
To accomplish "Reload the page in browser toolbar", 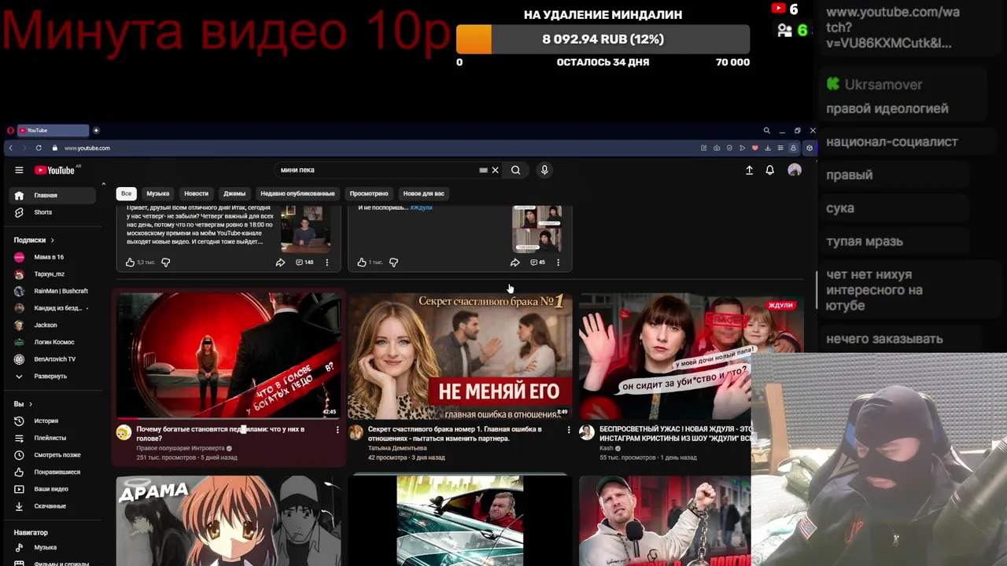I will 38,148.
